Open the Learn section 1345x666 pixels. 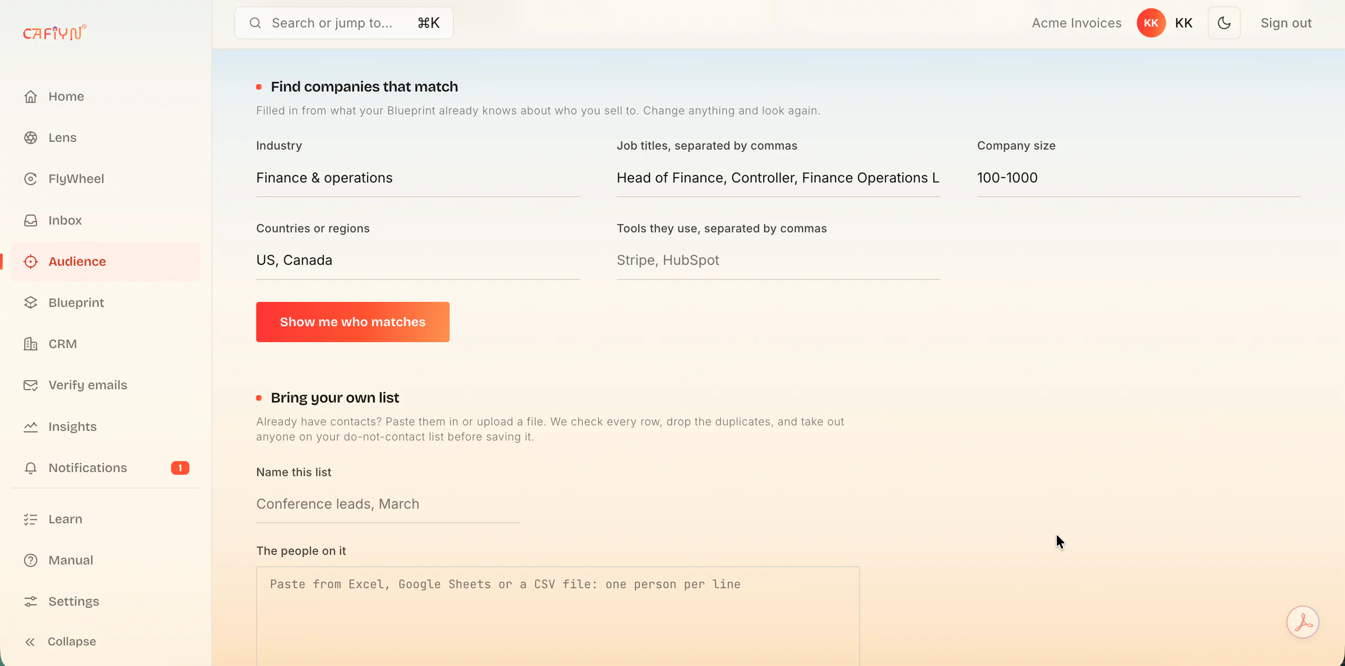point(106,519)
